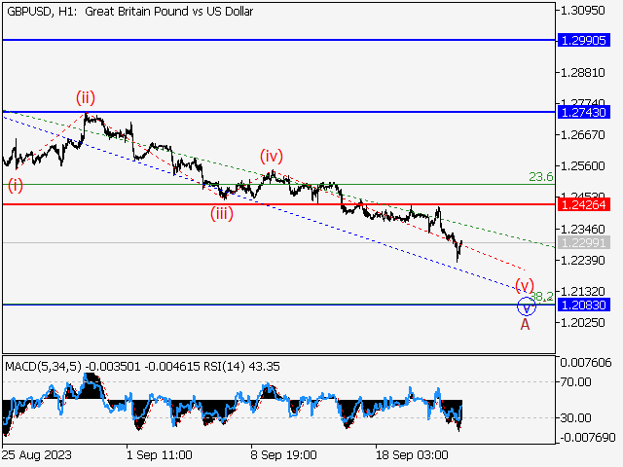Click the 1.28810 price scale value
This screenshot has height=467, width=623.
[x=582, y=73]
